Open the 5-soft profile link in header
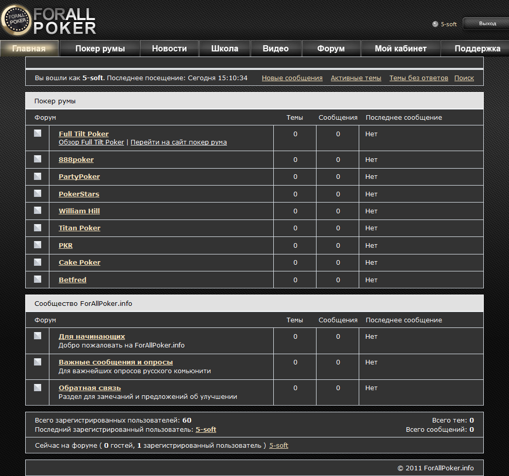This screenshot has width=509, height=476. [x=449, y=24]
